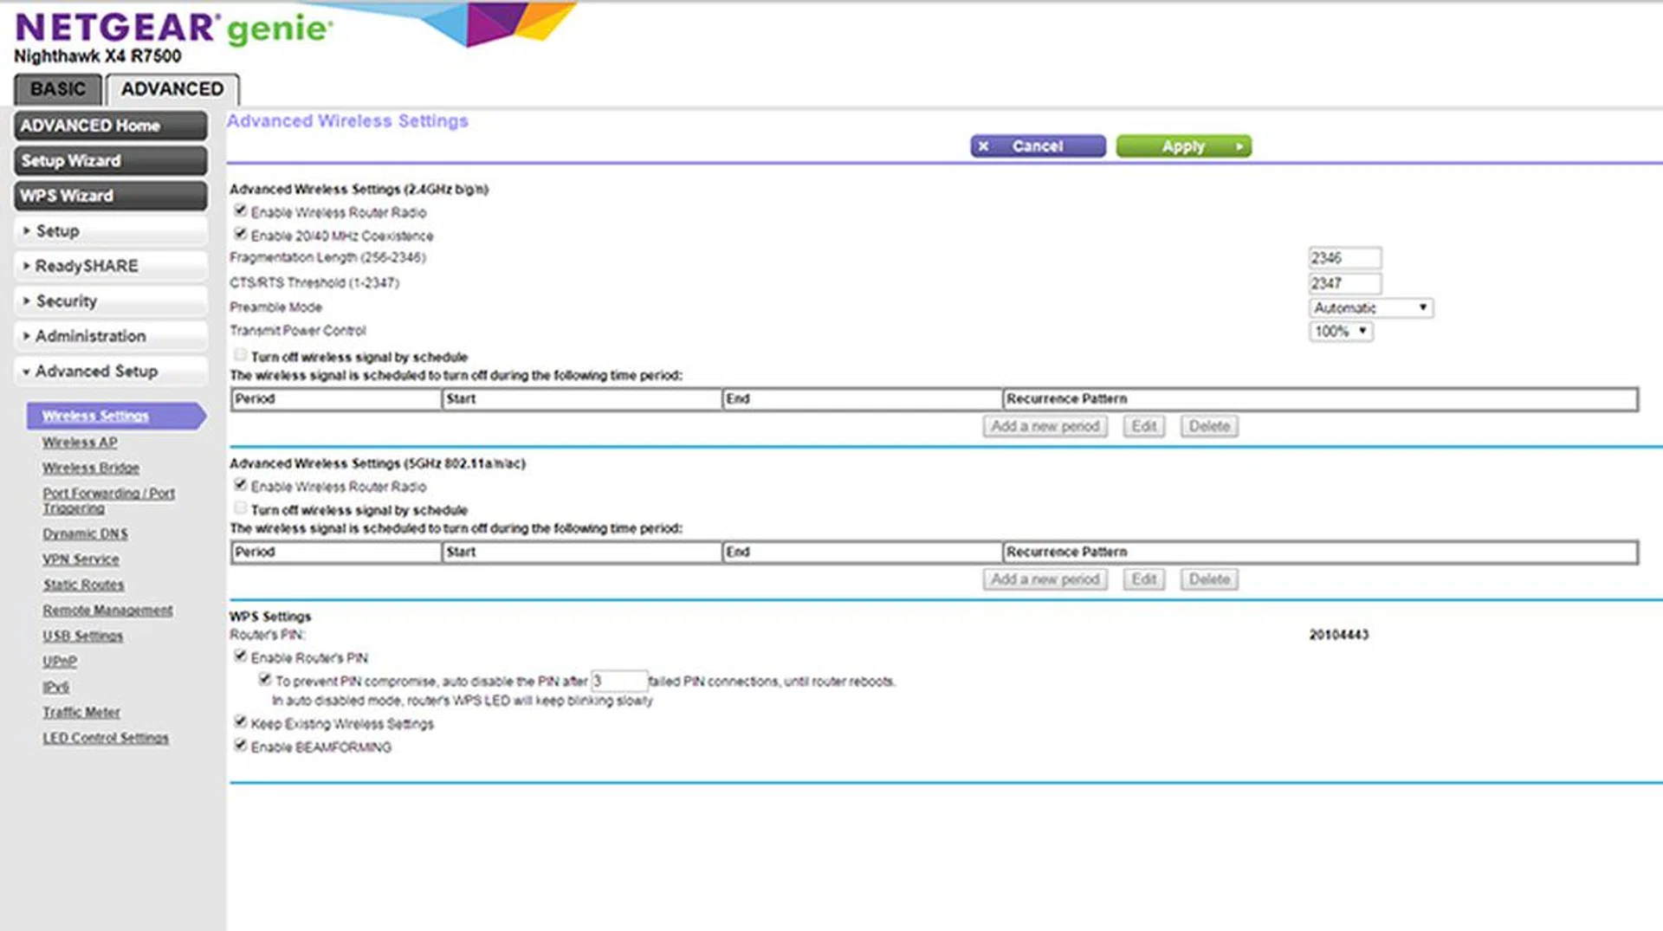
Task: Uncheck Enable 20/40 MHz Coexistence
Action: pyautogui.click(x=241, y=234)
